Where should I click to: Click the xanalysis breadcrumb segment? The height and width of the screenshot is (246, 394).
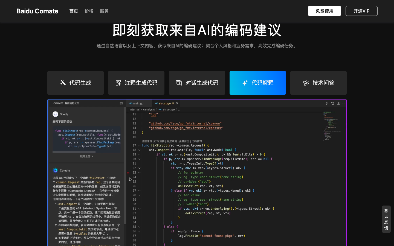tap(149, 110)
